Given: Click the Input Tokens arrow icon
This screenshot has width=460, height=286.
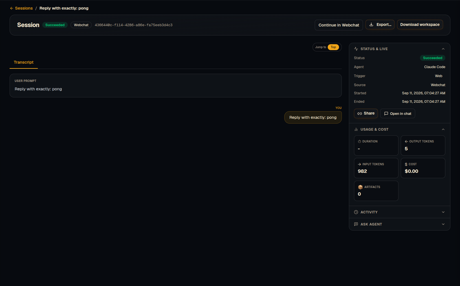Looking at the screenshot, I should tap(359, 164).
